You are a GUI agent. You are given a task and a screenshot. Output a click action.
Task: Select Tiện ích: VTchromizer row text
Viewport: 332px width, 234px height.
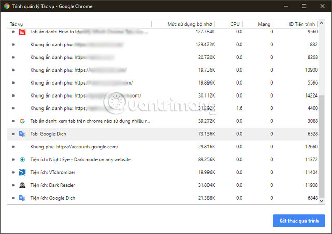[x=53, y=172]
